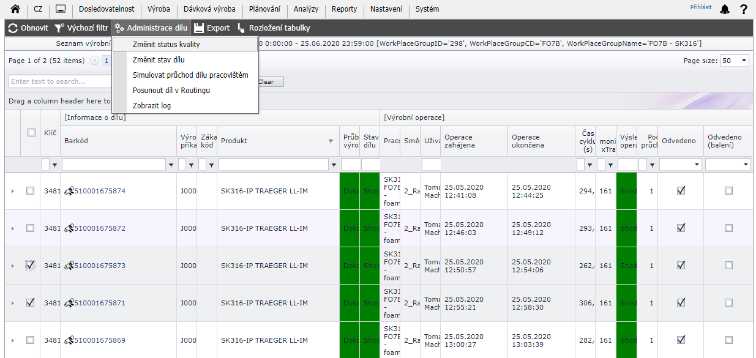Image resolution: width=756 pixels, height=358 pixels.
Task: Choose Zobrazit log from dropdown menu
Action: pos(152,106)
